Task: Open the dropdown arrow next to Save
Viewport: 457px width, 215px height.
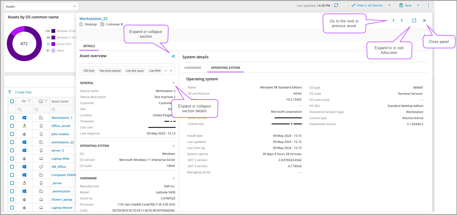Action: (418, 5)
